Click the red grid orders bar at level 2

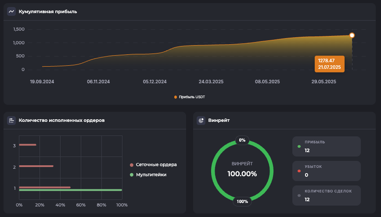tap(36, 166)
